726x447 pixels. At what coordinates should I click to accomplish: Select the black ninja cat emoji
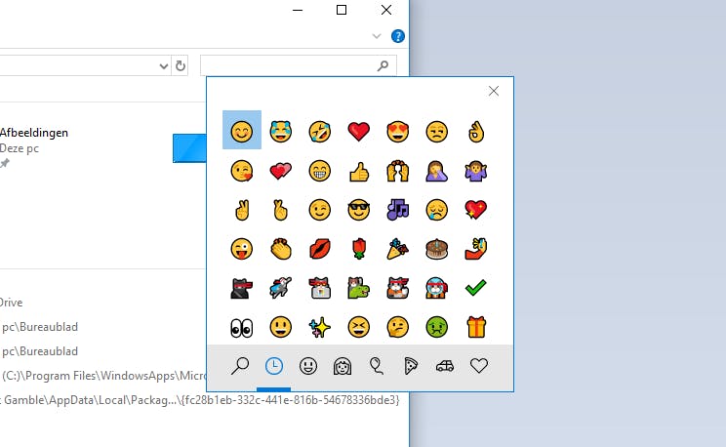pos(242,288)
